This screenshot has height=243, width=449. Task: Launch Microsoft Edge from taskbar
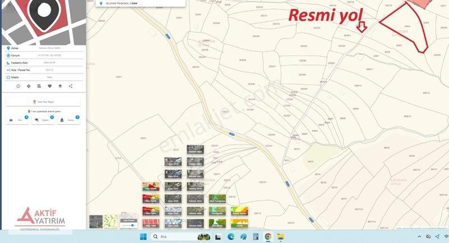click(x=231, y=237)
